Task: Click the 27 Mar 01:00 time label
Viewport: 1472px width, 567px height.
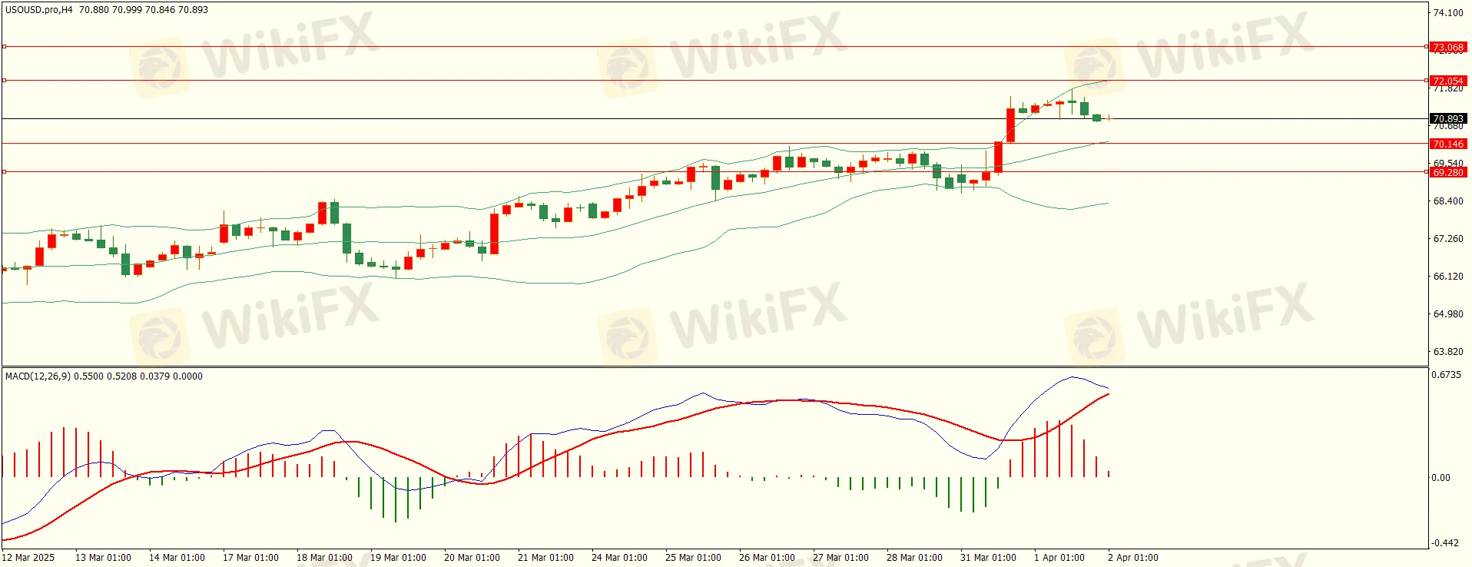Action: (840, 558)
